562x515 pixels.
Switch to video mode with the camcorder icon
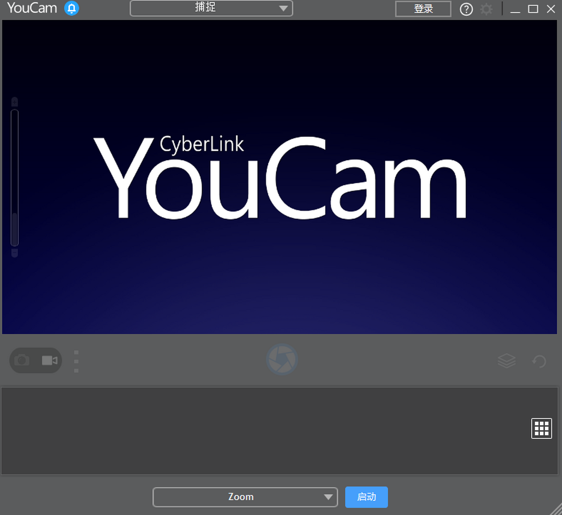pos(50,360)
